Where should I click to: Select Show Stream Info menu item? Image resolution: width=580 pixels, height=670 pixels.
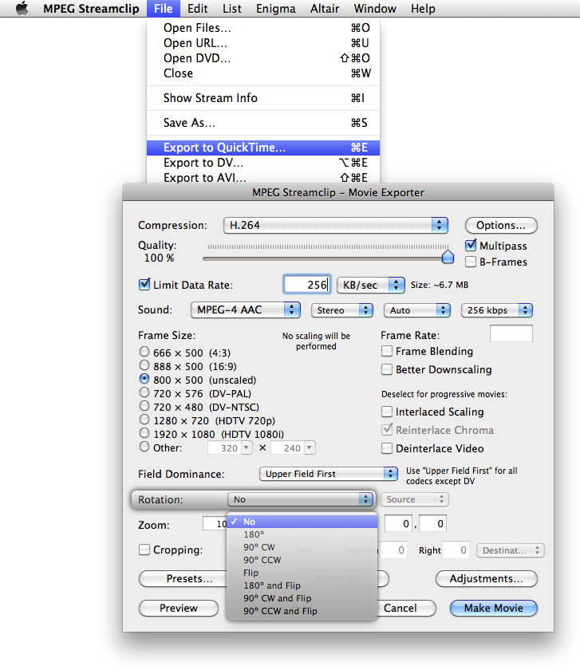[x=262, y=98]
